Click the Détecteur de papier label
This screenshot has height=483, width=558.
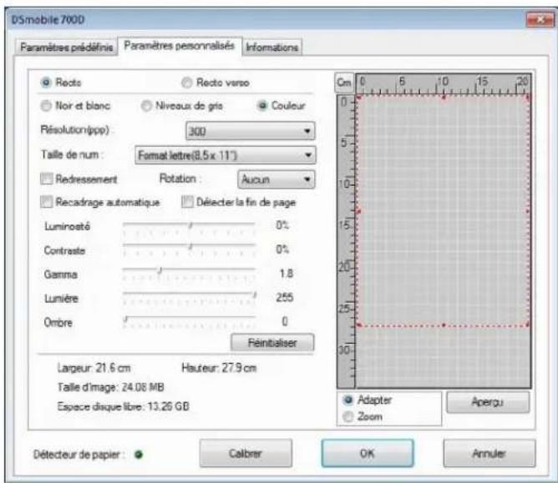tap(79, 455)
